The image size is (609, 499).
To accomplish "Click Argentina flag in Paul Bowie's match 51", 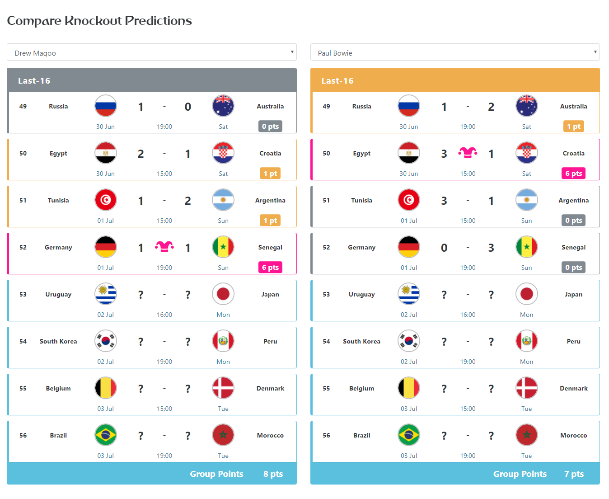I will tap(527, 200).
